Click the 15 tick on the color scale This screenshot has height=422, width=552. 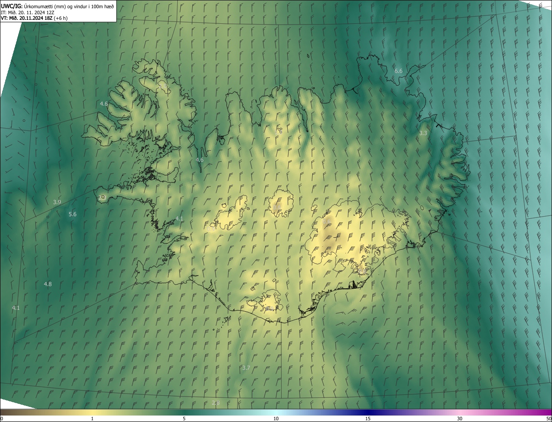point(368,419)
